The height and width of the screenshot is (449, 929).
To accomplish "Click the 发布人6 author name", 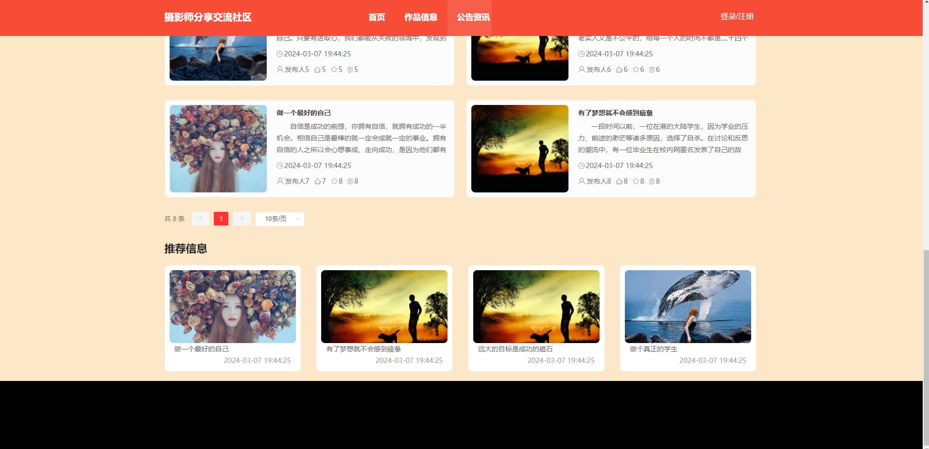I will coord(599,69).
